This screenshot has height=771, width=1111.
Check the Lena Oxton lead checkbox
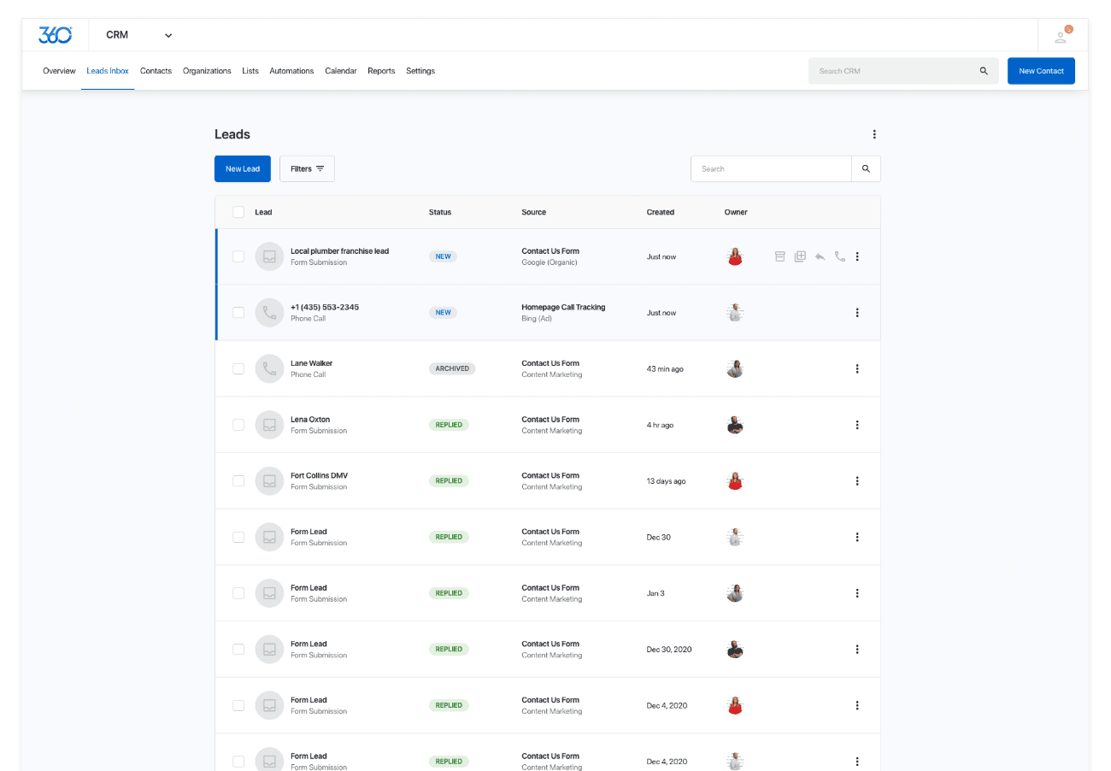(238, 425)
